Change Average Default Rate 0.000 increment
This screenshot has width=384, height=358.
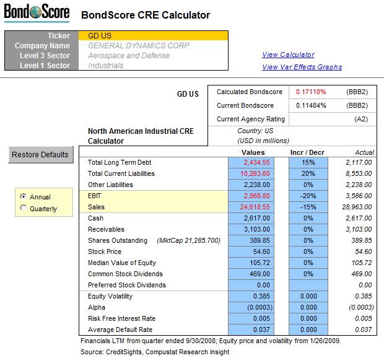308,330
